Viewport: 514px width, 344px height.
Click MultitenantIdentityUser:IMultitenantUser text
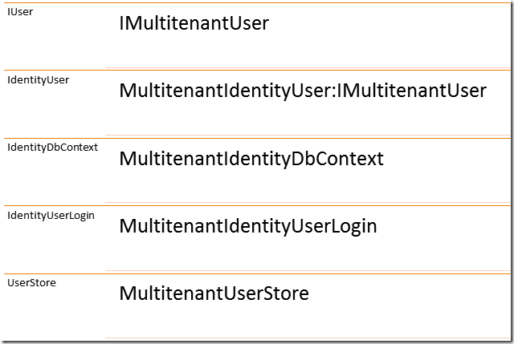click(303, 91)
